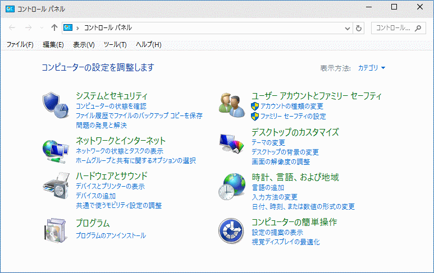
Task: Click コンピューターの状態を確認 link
Action: click(x=111, y=107)
